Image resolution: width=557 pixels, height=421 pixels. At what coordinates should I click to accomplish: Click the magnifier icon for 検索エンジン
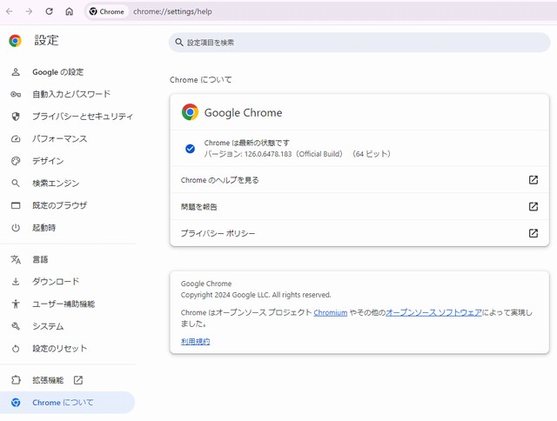[x=16, y=184]
